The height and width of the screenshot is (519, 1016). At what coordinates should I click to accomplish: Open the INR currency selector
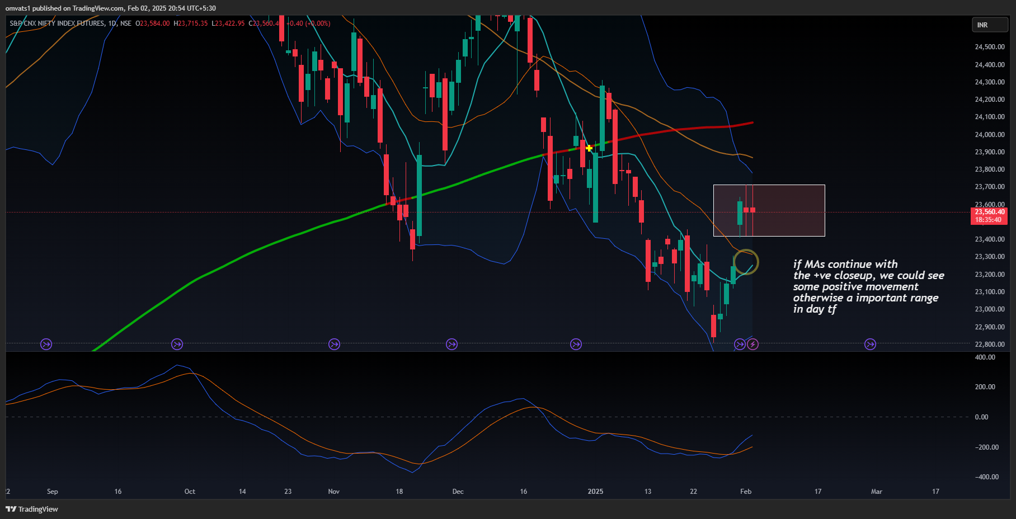990,25
